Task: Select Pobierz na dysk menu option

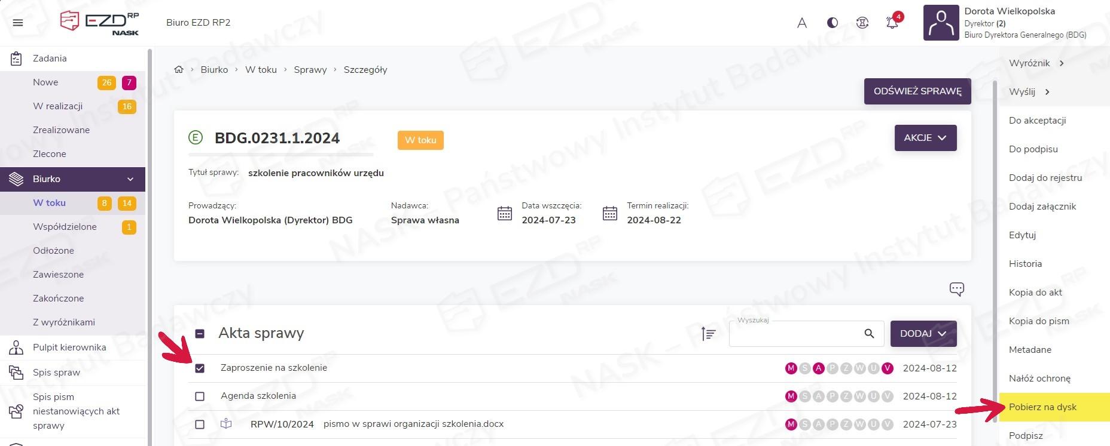Action: pyautogui.click(x=1042, y=407)
